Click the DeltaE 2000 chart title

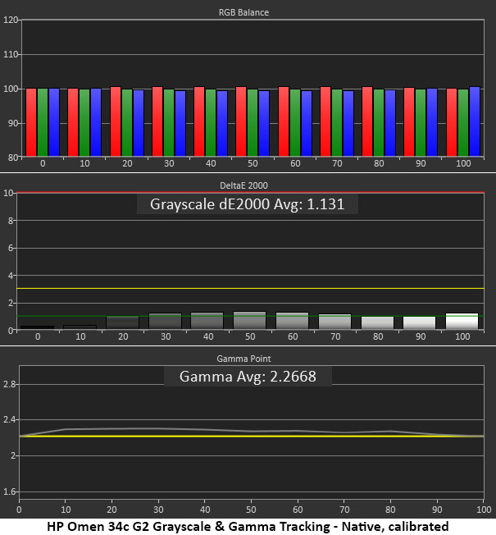click(x=243, y=185)
